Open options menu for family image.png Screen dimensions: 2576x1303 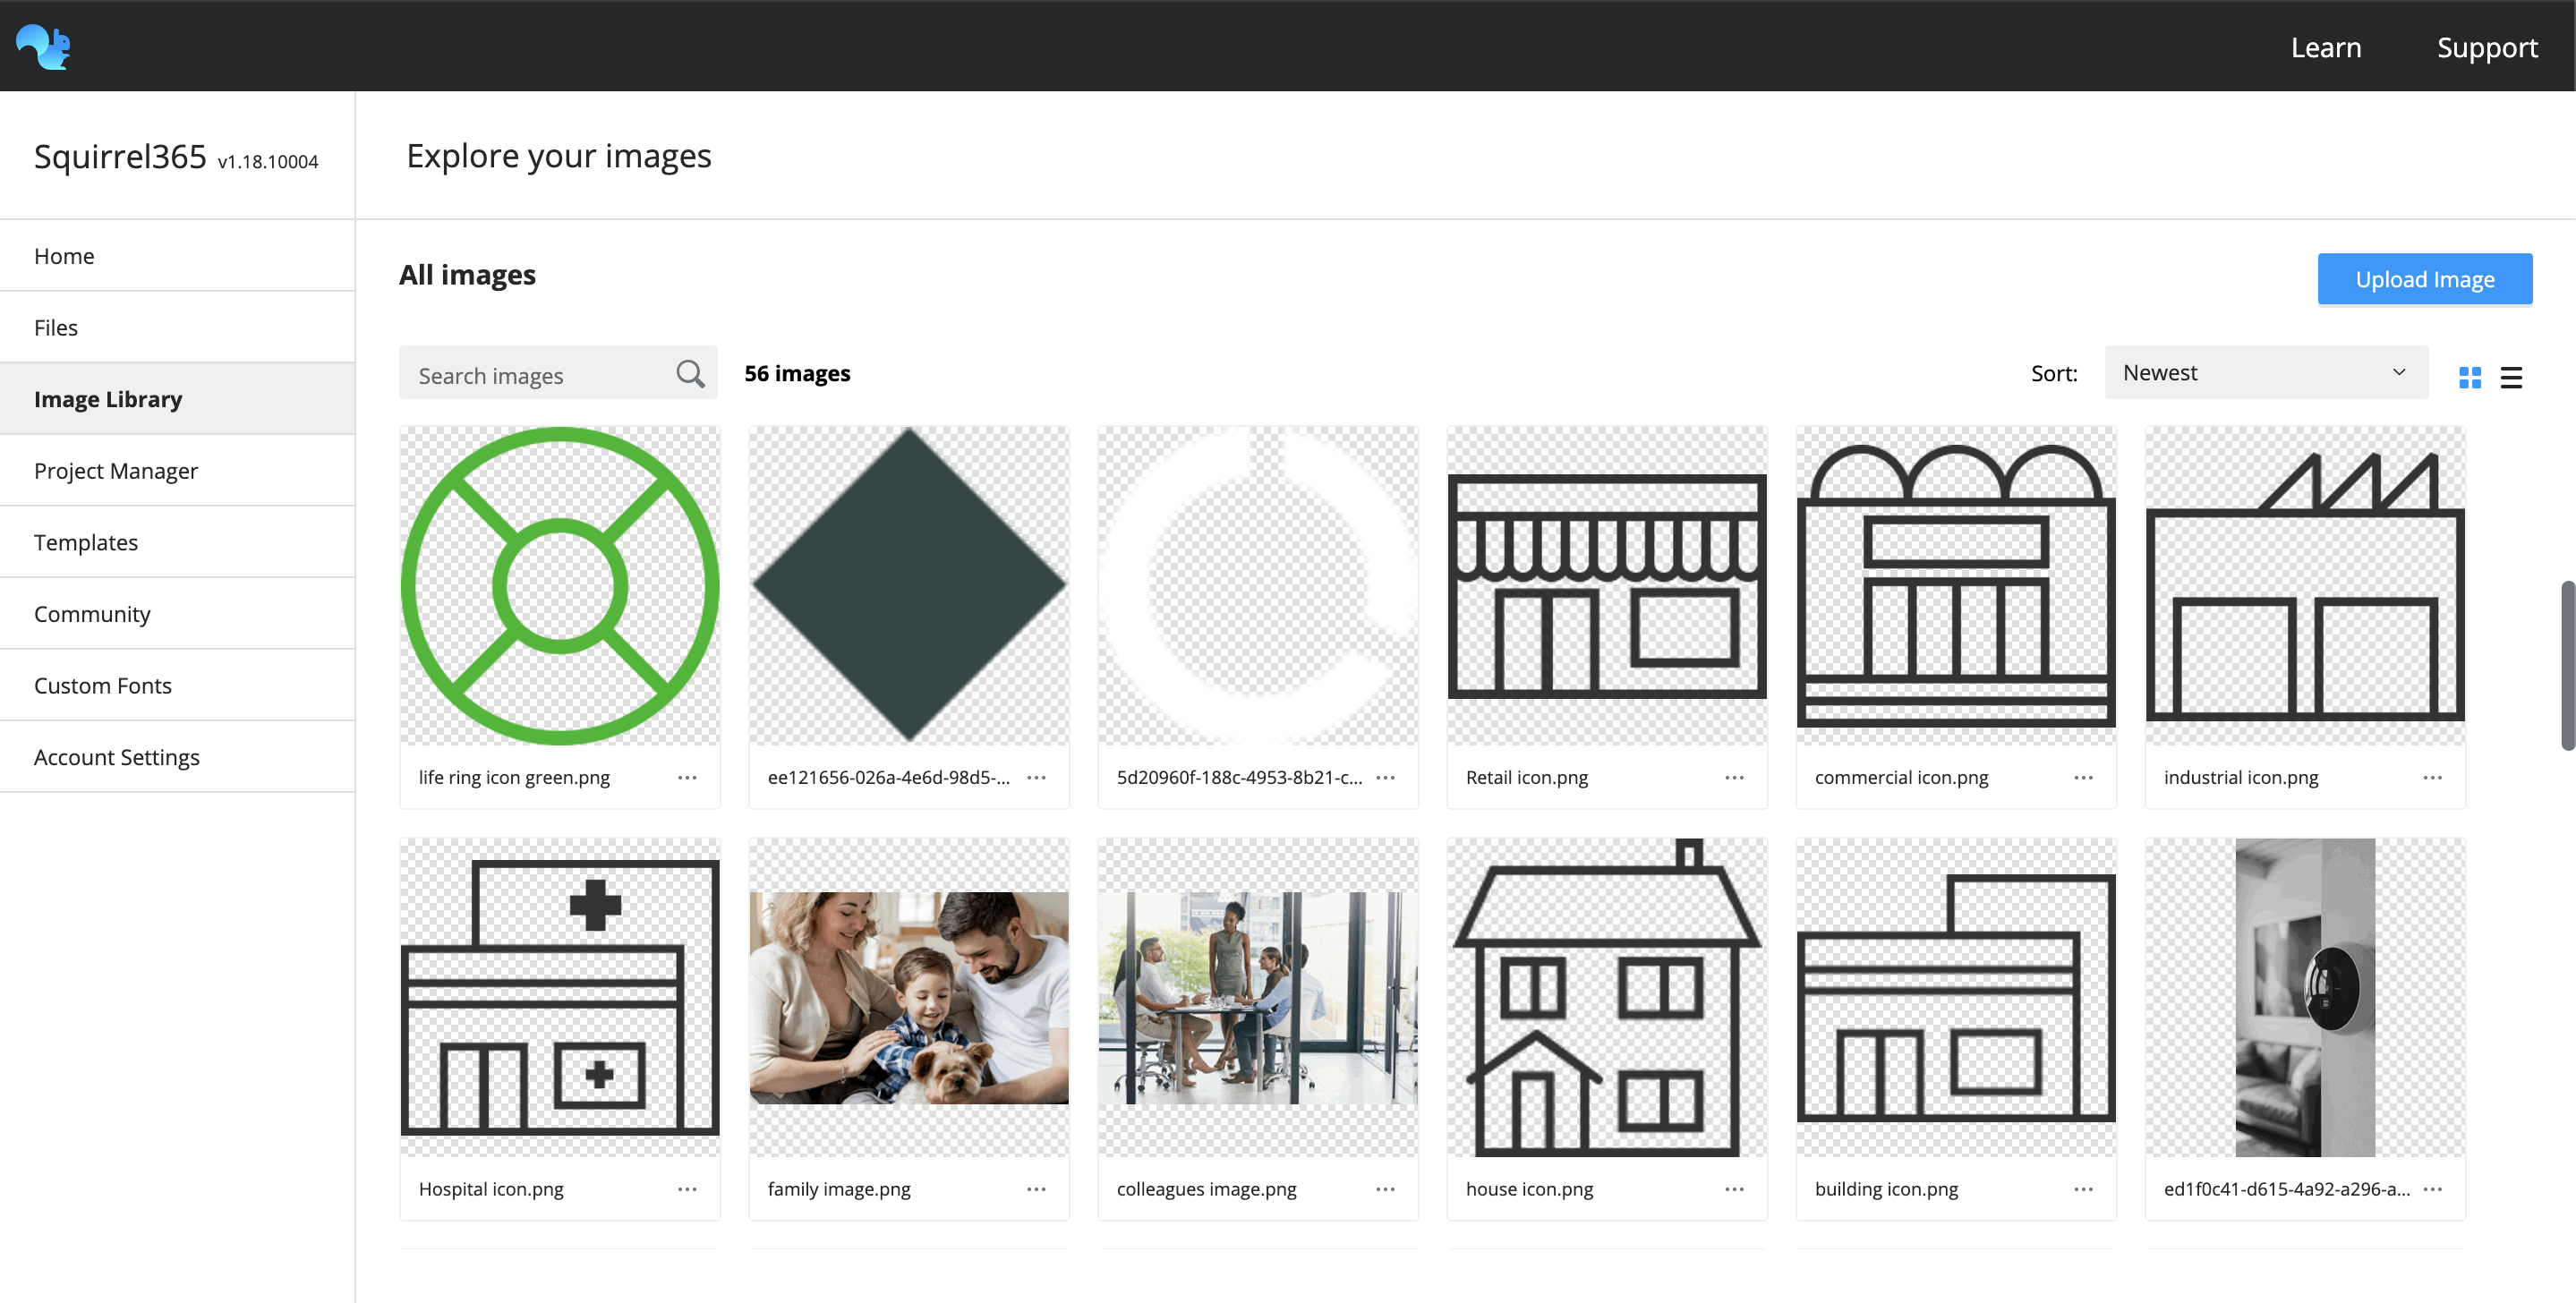tap(1036, 1189)
